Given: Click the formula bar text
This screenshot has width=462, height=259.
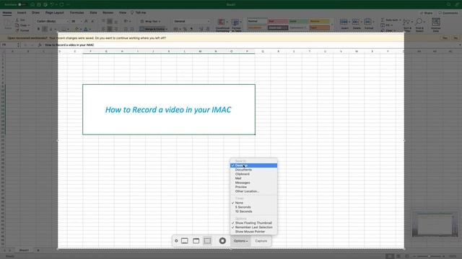Looking at the screenshot, I should click(x=69, y=45).
